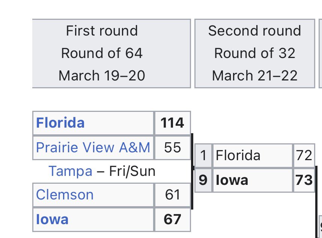
Task: Select Clemson's score of 61
Action: click(172, 195)
